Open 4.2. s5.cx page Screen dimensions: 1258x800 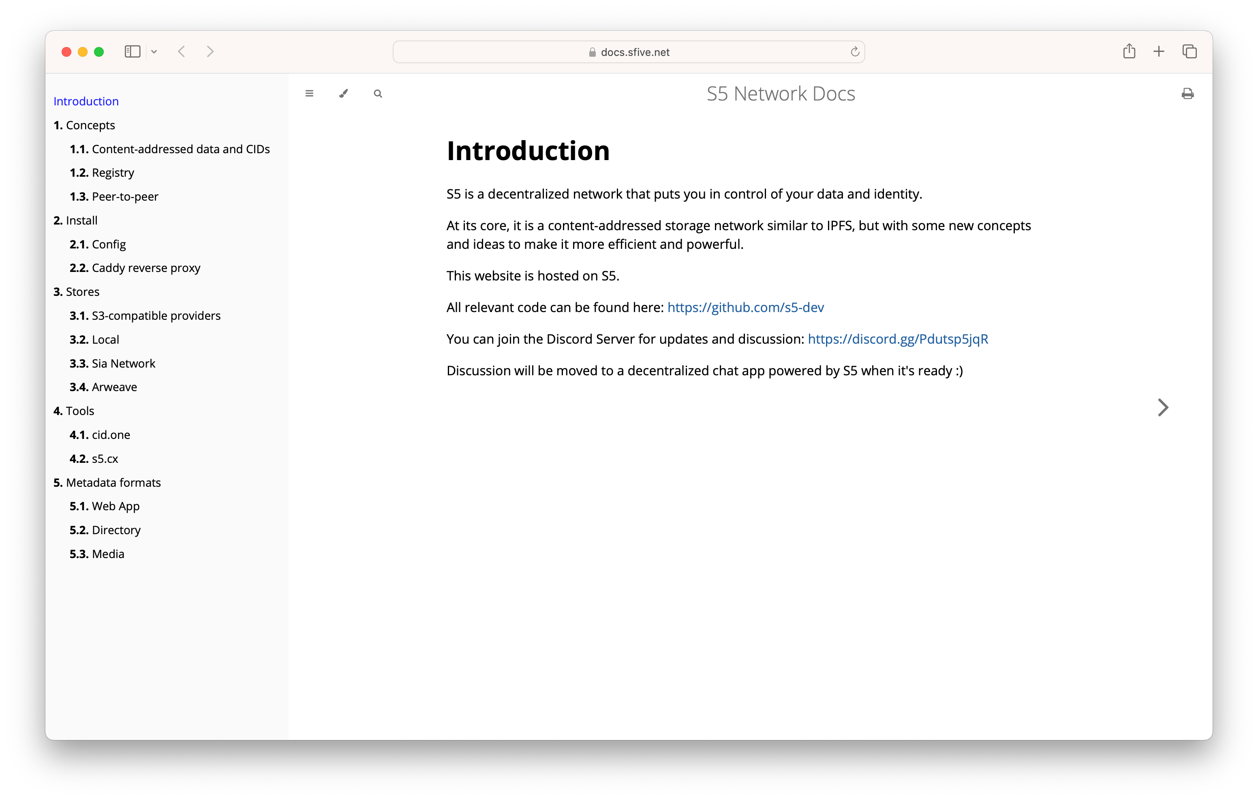(x=94, y=459)
